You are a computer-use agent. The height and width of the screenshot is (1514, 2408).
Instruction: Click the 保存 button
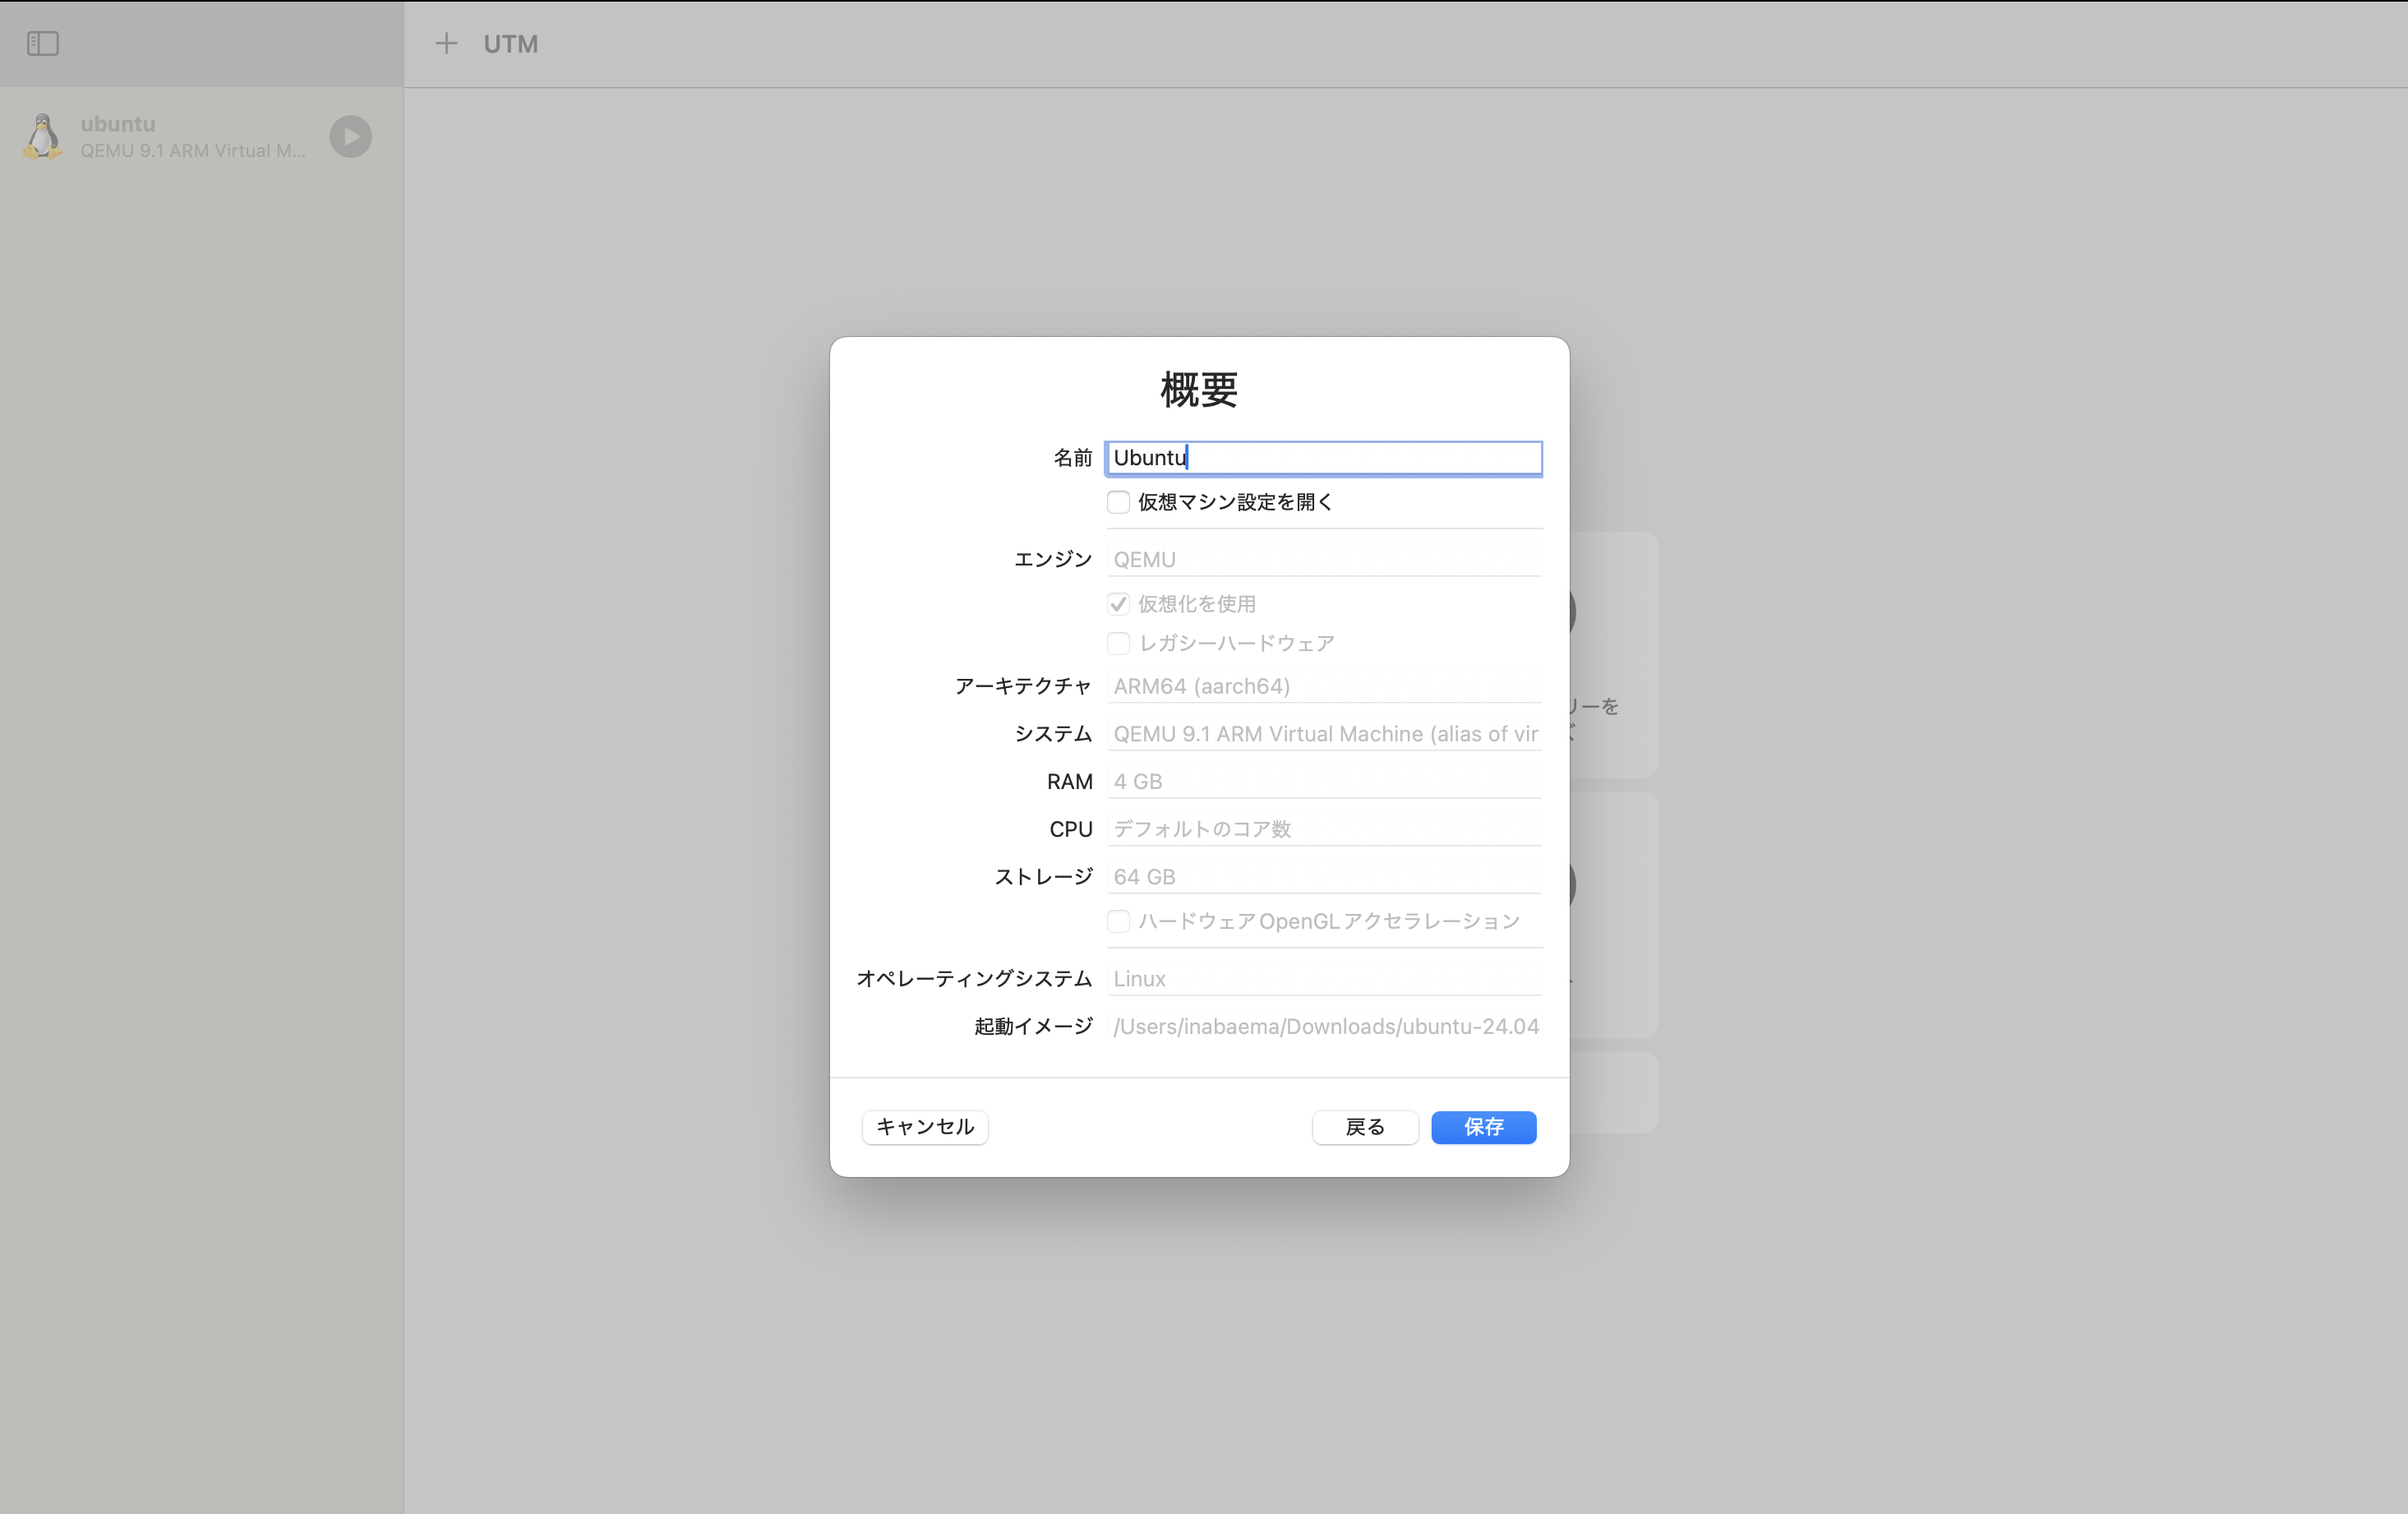tap(1483, 1127)
